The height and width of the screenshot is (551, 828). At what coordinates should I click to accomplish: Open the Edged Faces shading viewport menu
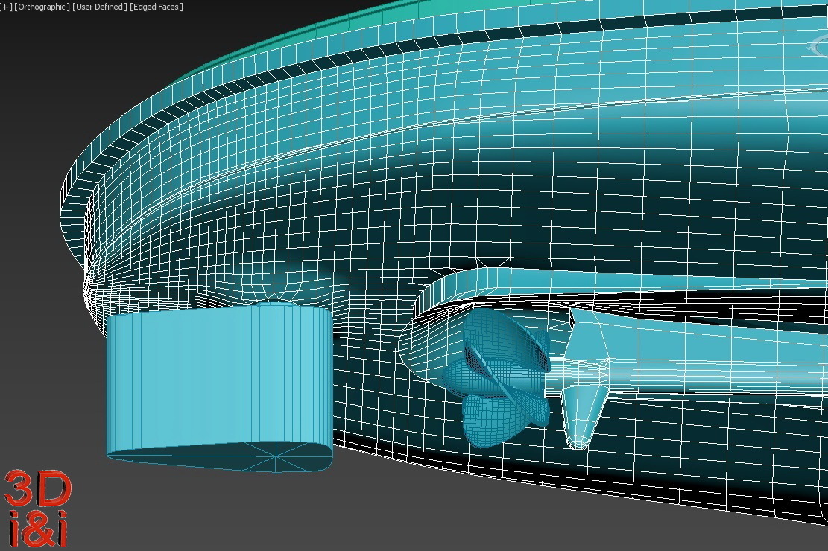(x=157, y=7)
